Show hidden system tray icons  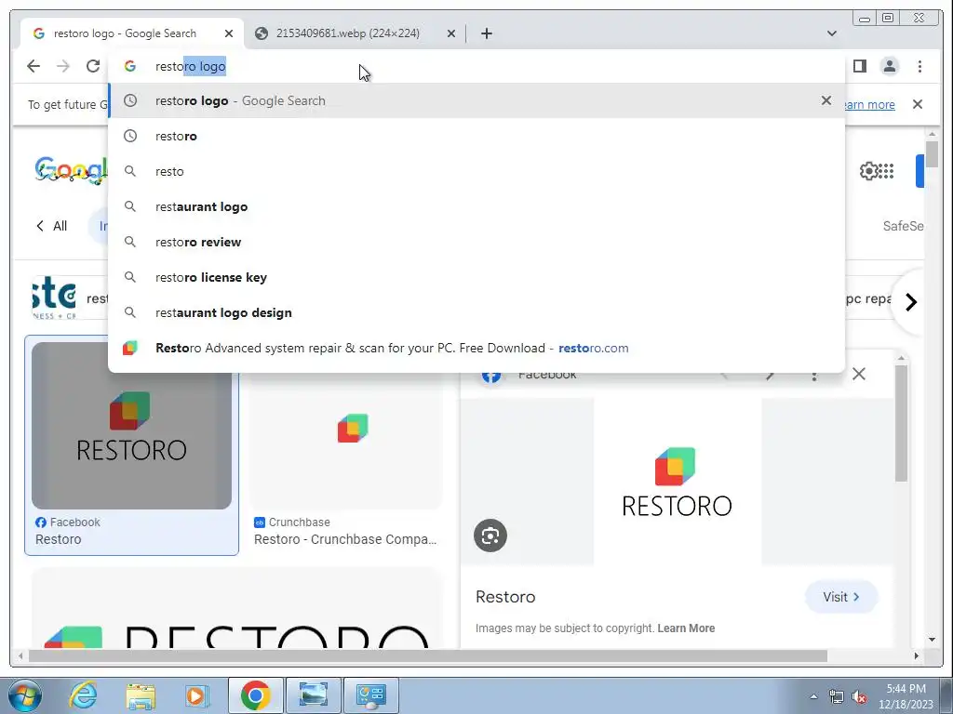click(x=813, y=696)
